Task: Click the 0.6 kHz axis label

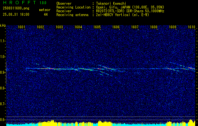Action: pyautogui.click(x=3, y=120)
